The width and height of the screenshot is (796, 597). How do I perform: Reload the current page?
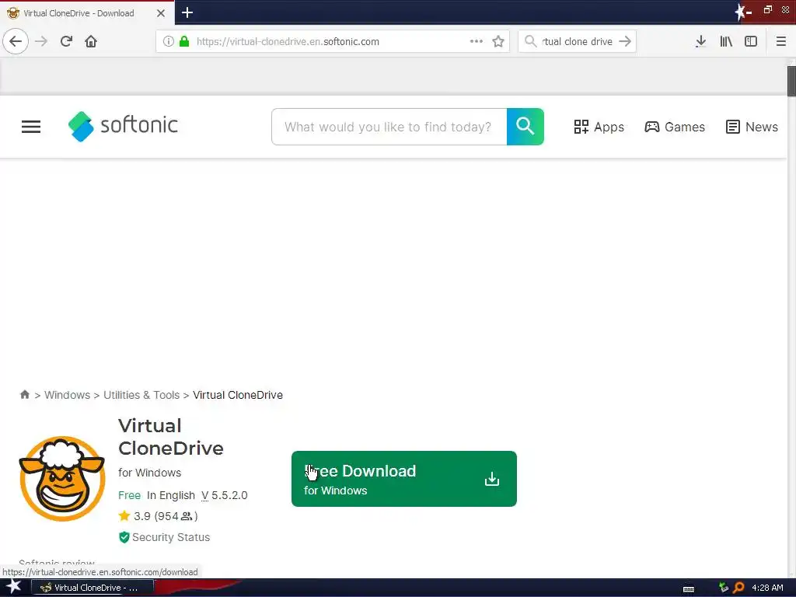click(66, 41)
